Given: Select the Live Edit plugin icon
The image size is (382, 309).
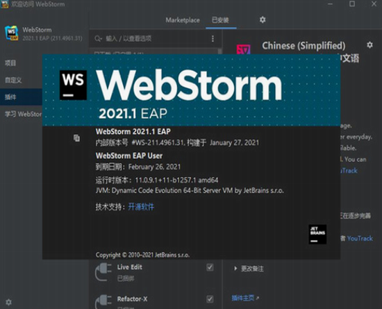Looking at the screenshot, I should click(x=103, y=272).
